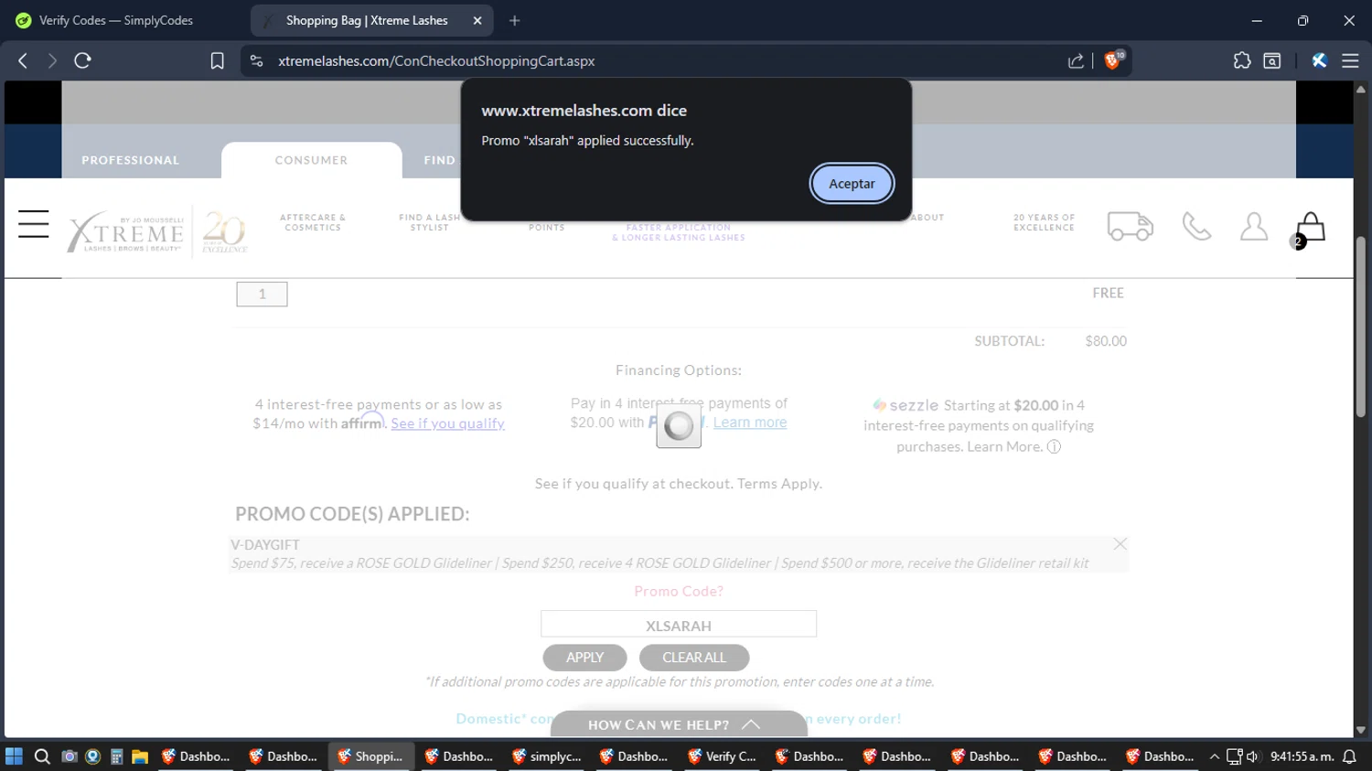
Task: Bookmark this page
Action: pos(217,60)
